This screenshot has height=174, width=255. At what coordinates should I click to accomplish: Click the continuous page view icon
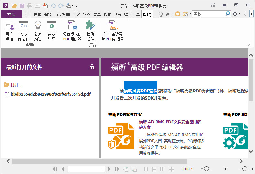(154, 169)
